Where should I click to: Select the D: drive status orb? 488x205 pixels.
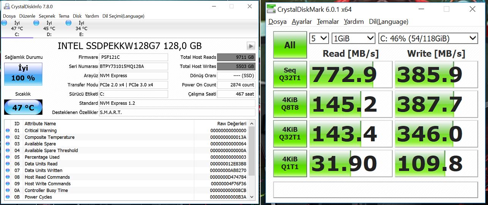click(x=36, y=23)
